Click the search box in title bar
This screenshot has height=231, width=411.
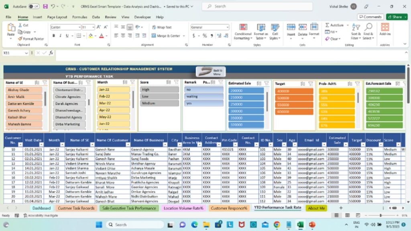tap(257, 6)
